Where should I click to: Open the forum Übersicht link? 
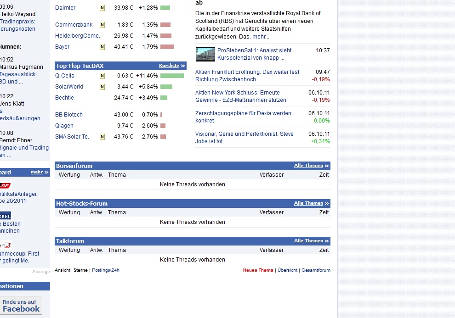[287, 270]
